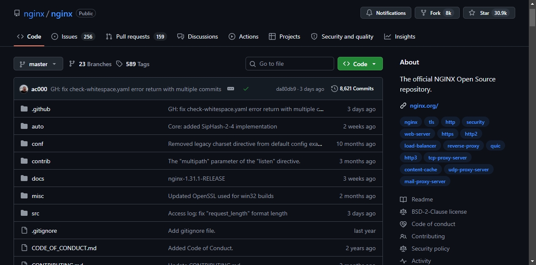The image size is (536, 265).
Task: Open the Discussions tab
Action: (x=198, y=36)
